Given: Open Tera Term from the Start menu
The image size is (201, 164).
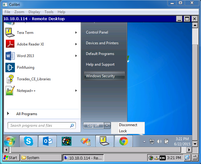Looking at the screenshot, I should 41,33.
